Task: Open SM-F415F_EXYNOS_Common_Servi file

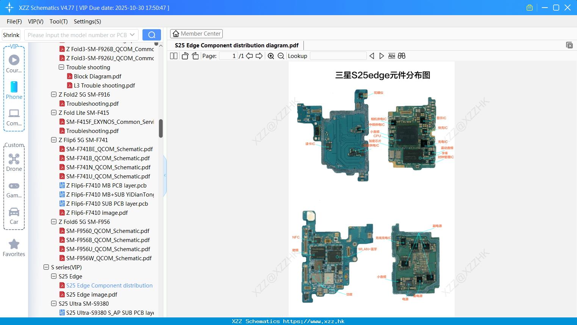Action: click(110, 122)
